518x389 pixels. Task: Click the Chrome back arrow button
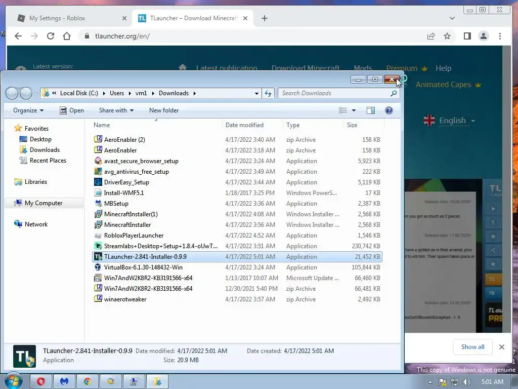[x=18, y=36]
